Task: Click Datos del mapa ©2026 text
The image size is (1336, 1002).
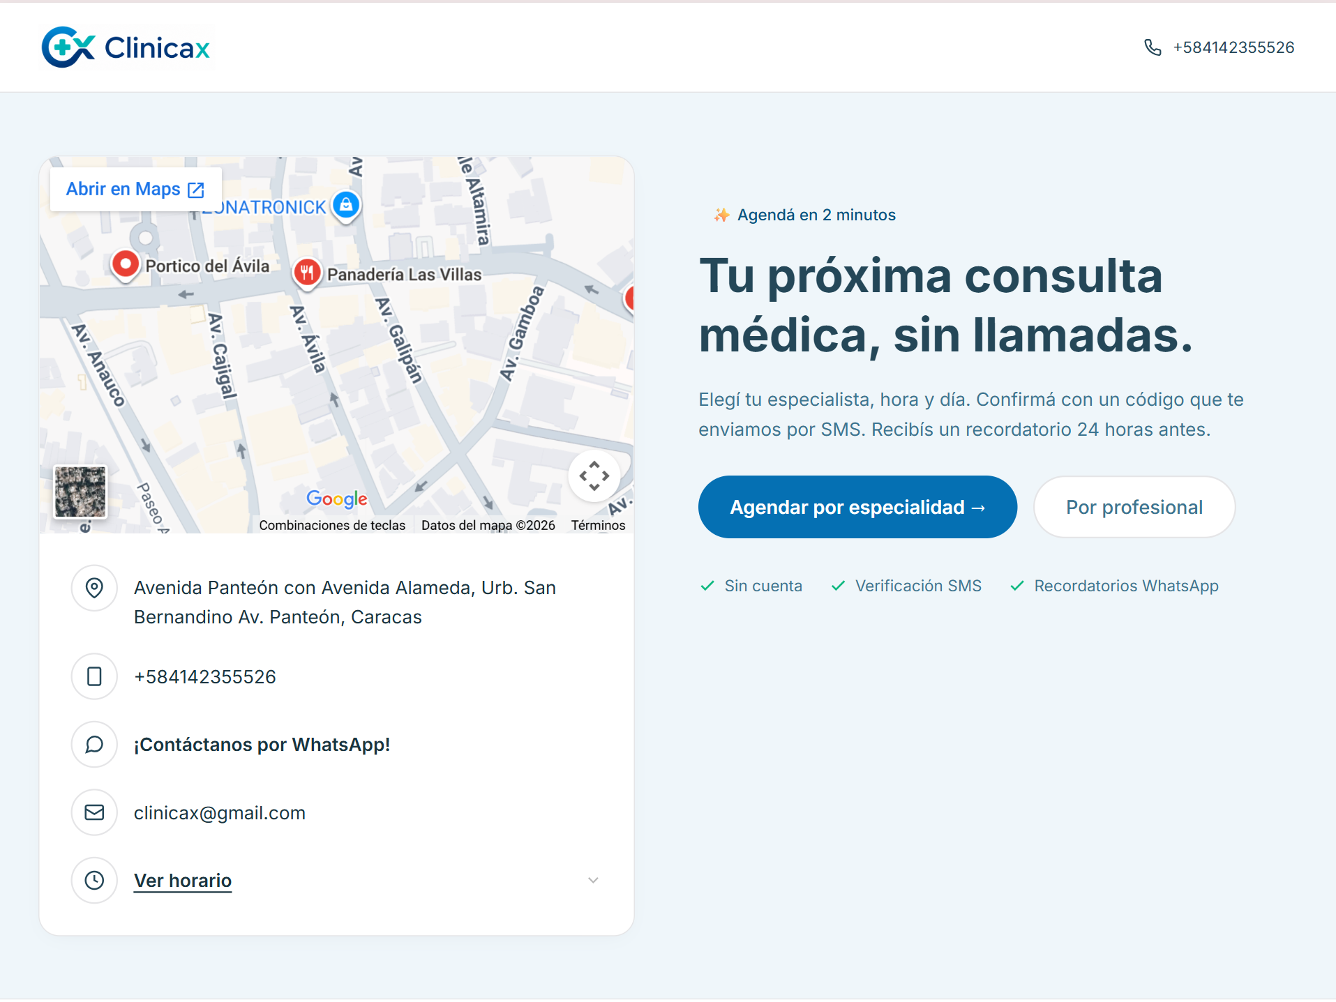Action: pos(488,525)
